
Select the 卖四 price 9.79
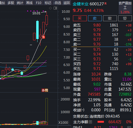(x=97, y=30)
